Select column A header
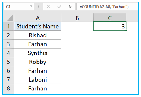 tap(38, 18)
